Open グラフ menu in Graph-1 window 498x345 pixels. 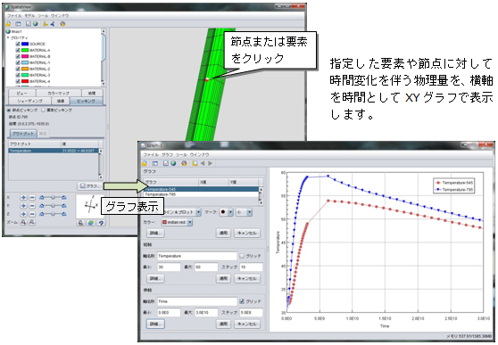pos(167,155)
